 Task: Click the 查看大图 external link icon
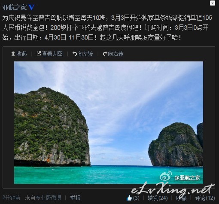(x=39, y=54)
